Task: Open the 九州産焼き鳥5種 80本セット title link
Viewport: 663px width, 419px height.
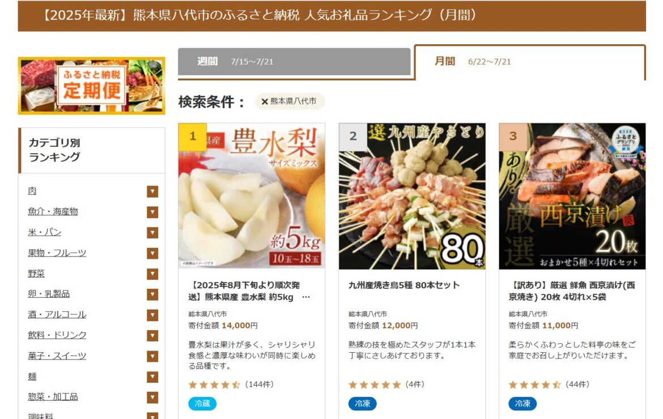Action: point(404,285)
